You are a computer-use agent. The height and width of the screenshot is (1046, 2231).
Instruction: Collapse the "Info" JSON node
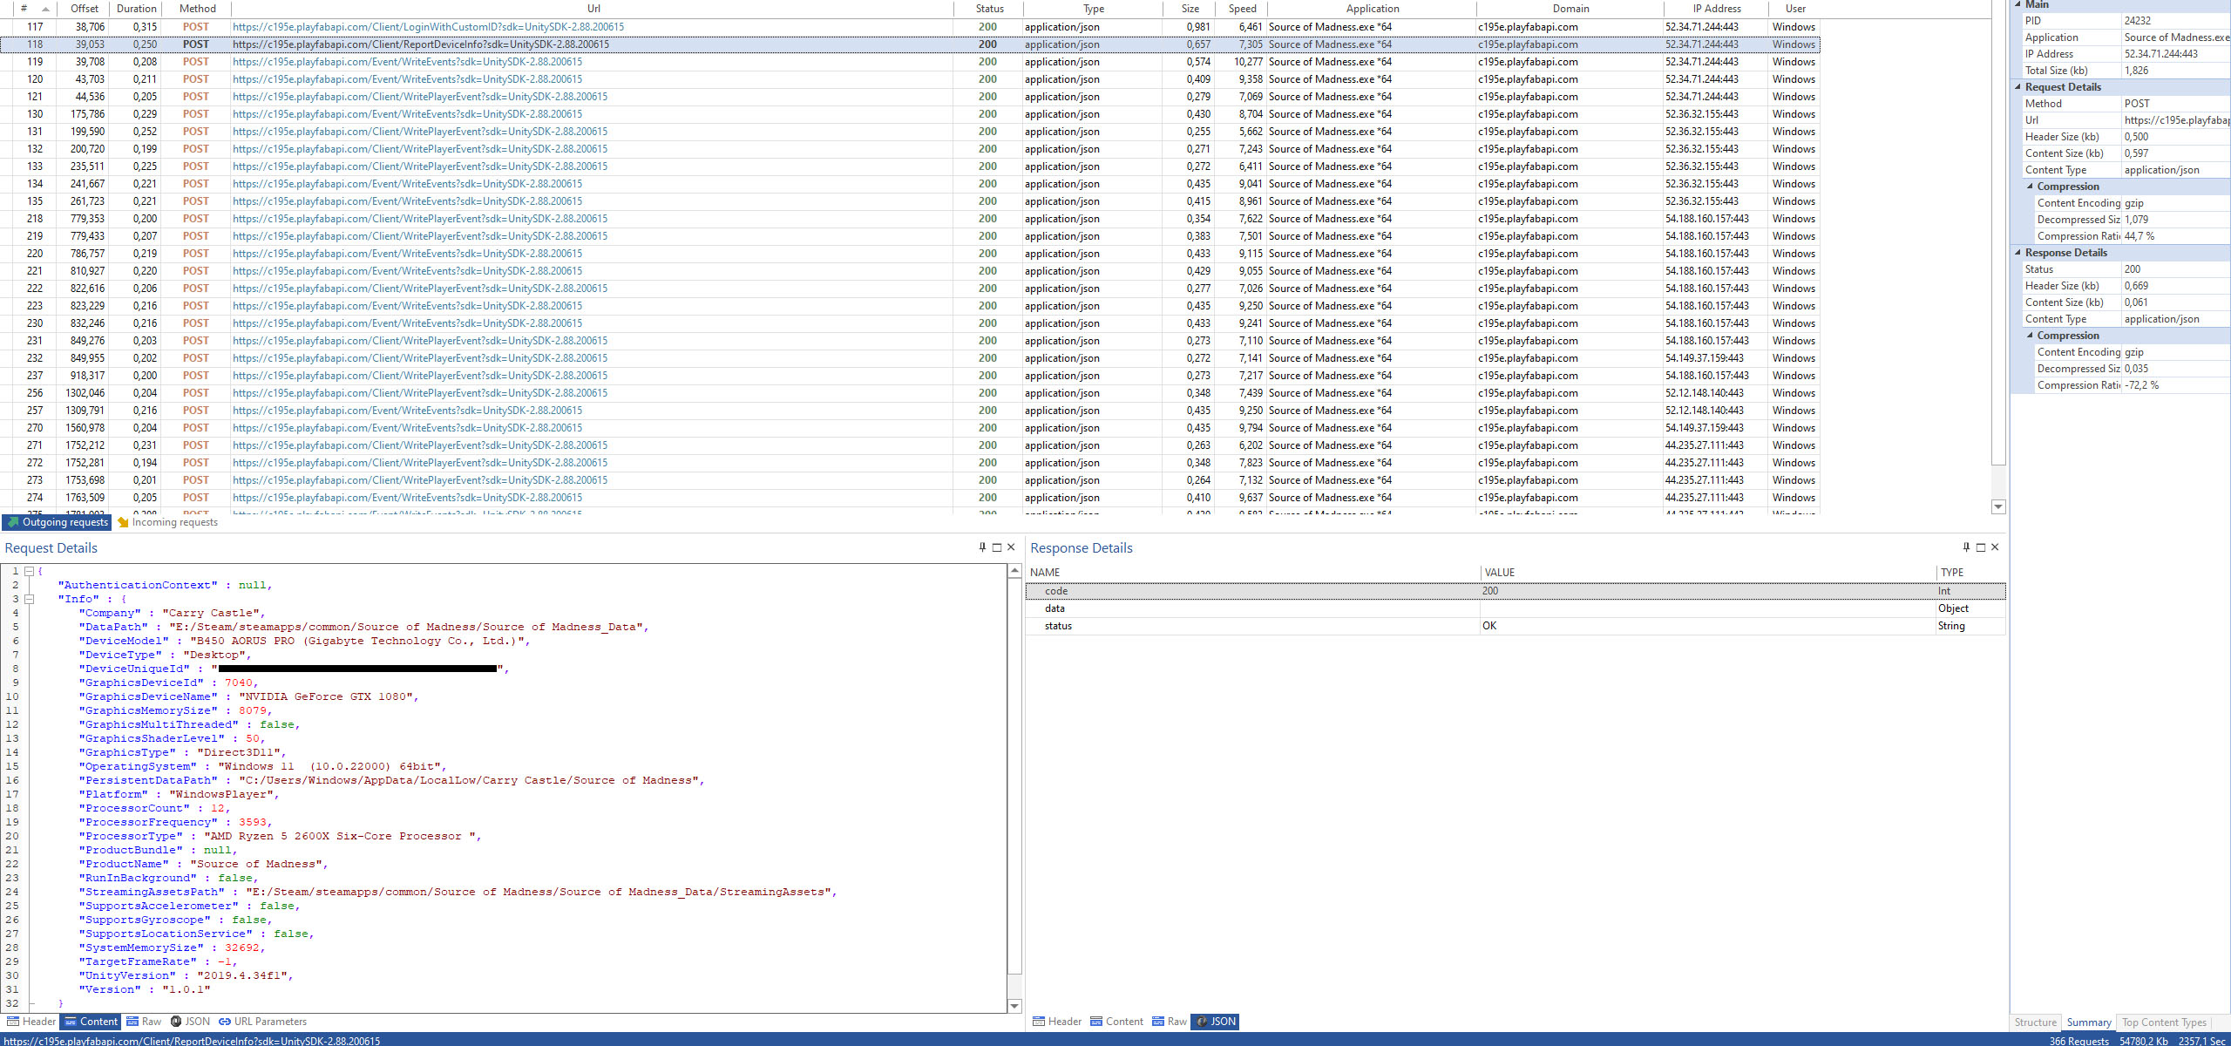coord(29,600)
